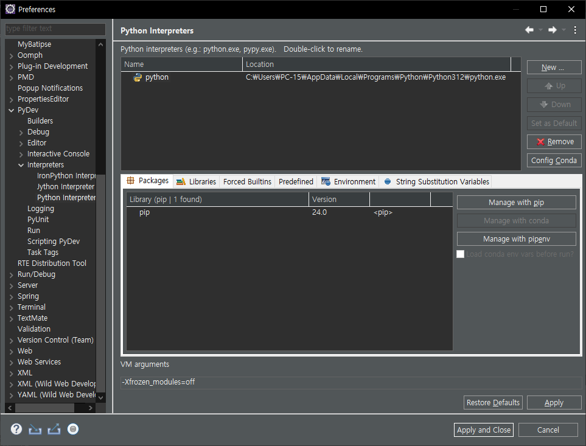Click the Export preferences icon

(x=54, y=429)
